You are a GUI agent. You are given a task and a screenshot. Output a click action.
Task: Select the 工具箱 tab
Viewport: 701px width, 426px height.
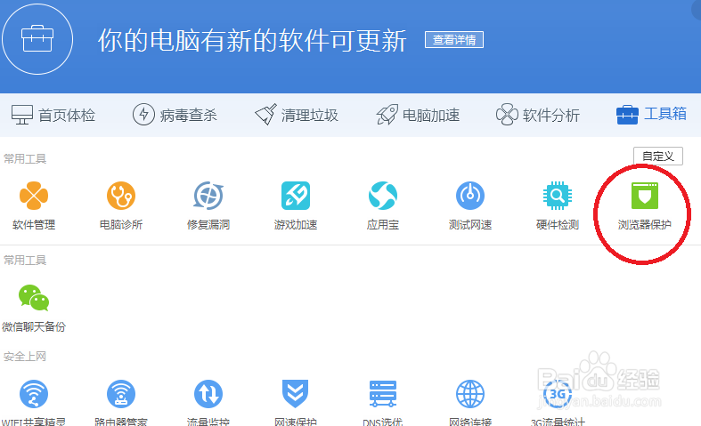651,115
